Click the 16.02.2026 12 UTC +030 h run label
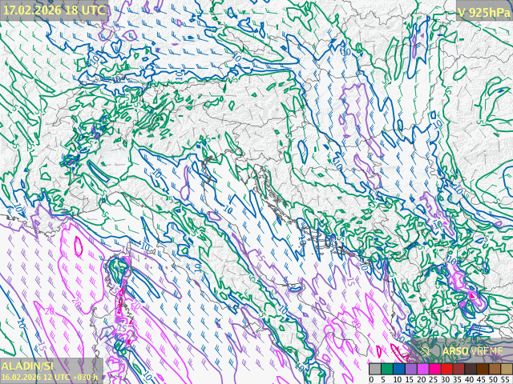 click(50, 377)
